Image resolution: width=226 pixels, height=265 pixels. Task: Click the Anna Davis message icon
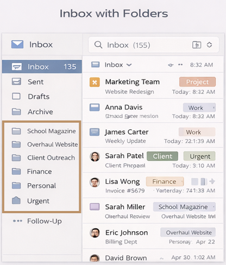(95, 107)
